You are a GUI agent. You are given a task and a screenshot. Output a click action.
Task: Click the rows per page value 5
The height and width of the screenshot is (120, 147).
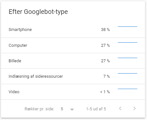coord(62,109)
